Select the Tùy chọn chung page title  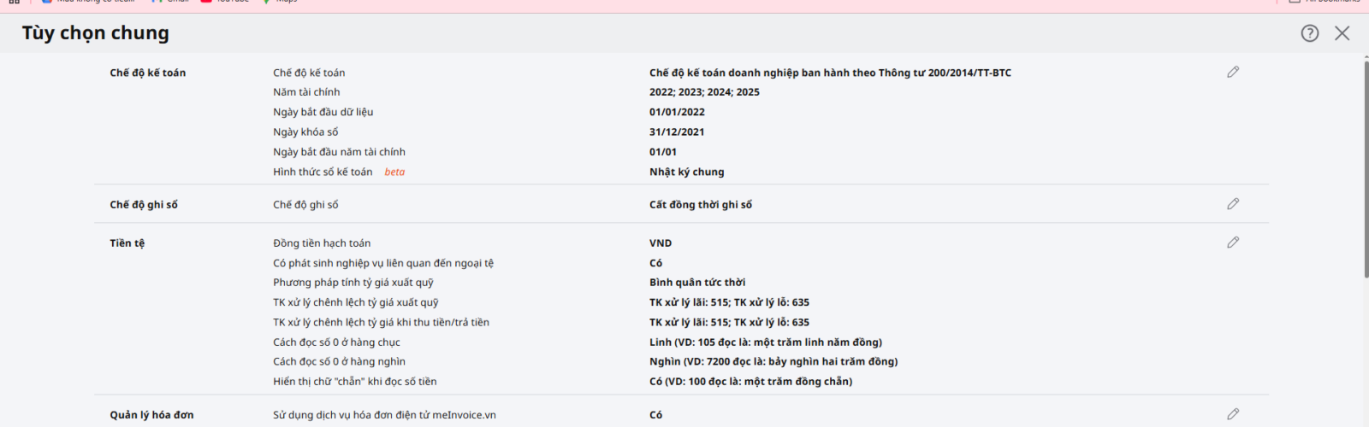coord(96,33)
